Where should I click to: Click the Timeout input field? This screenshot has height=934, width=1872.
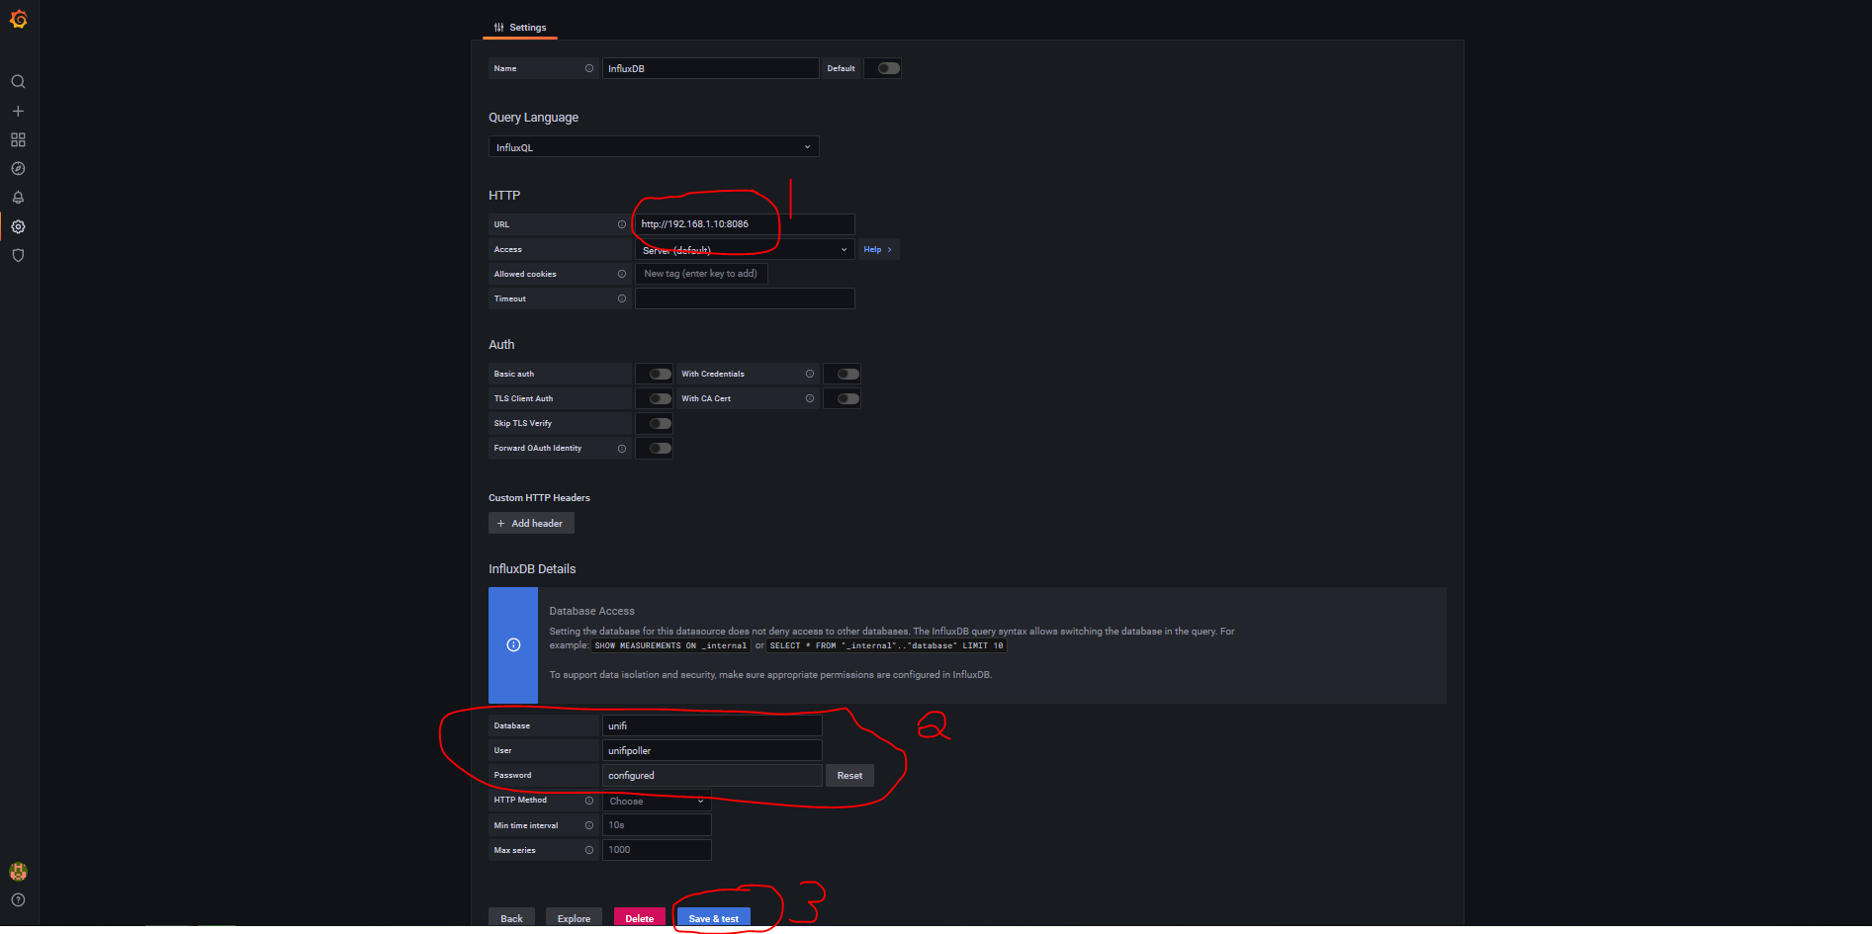tap(745, 298)
